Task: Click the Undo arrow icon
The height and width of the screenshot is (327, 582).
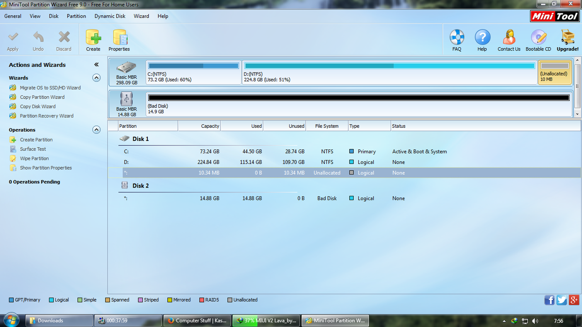Action: (38, 37)
